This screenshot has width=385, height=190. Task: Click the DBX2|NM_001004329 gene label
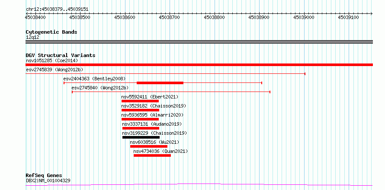point(48,180)
